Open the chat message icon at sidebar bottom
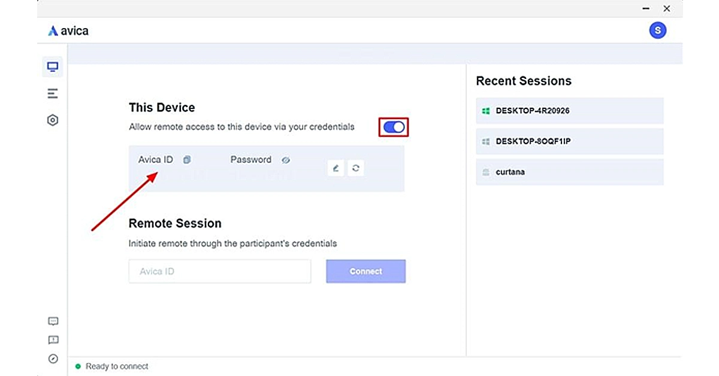The height and width of the screenshot is (376, 719). [x=53, y=321]
